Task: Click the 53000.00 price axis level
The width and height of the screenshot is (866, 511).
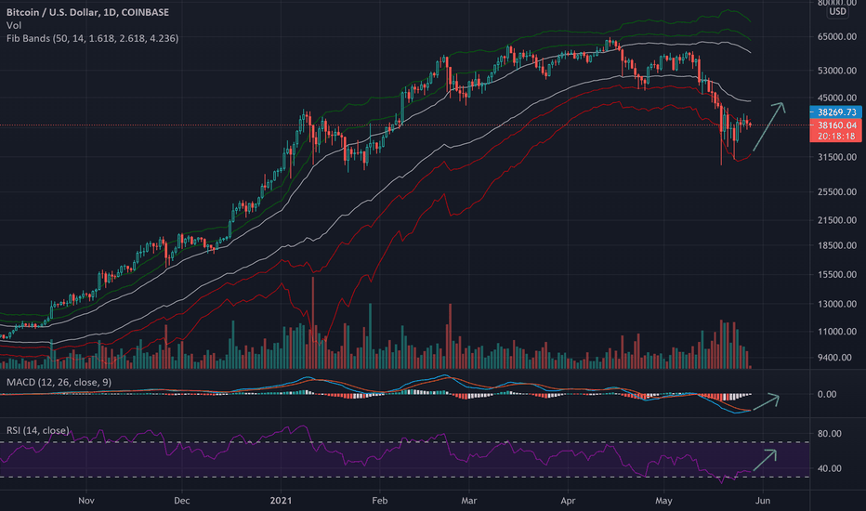Action: click(837, 71)
